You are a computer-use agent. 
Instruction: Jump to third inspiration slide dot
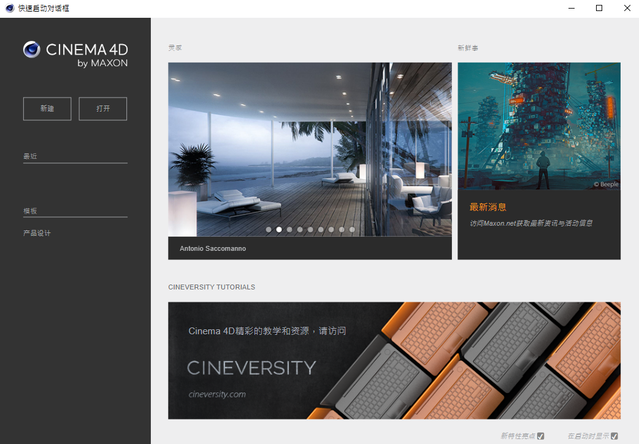point(289,229)
